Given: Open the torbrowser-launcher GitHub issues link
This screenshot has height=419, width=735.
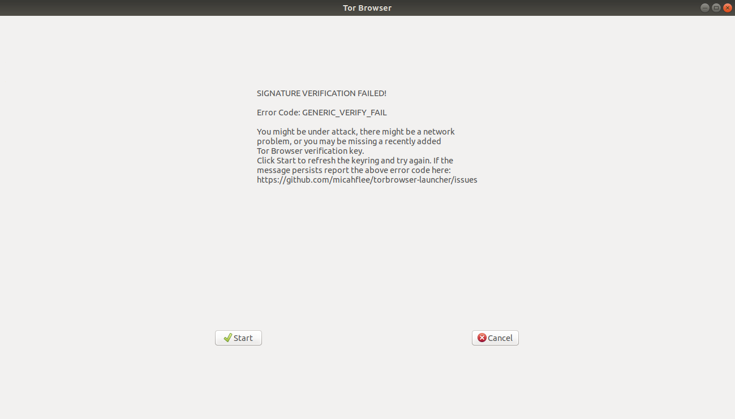Looking at the screenshot, I should [x=367, y=179].
